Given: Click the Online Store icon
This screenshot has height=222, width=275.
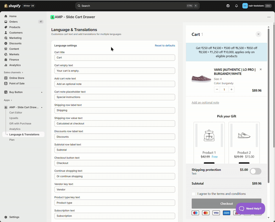Looking at the screenshot, I should [6, 78].
